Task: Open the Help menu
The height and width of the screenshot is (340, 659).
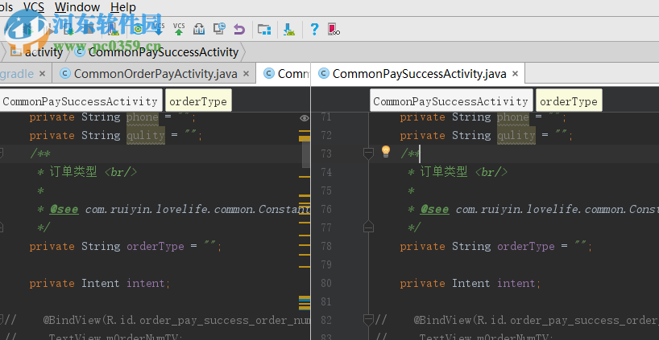Action: (122, 7)
